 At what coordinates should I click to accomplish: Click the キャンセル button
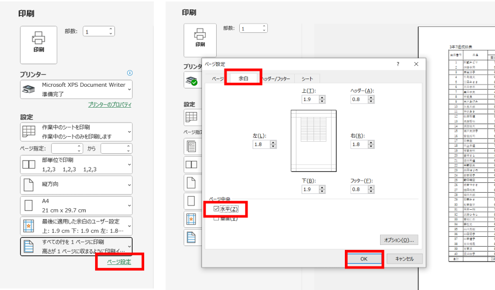[404, 259]
